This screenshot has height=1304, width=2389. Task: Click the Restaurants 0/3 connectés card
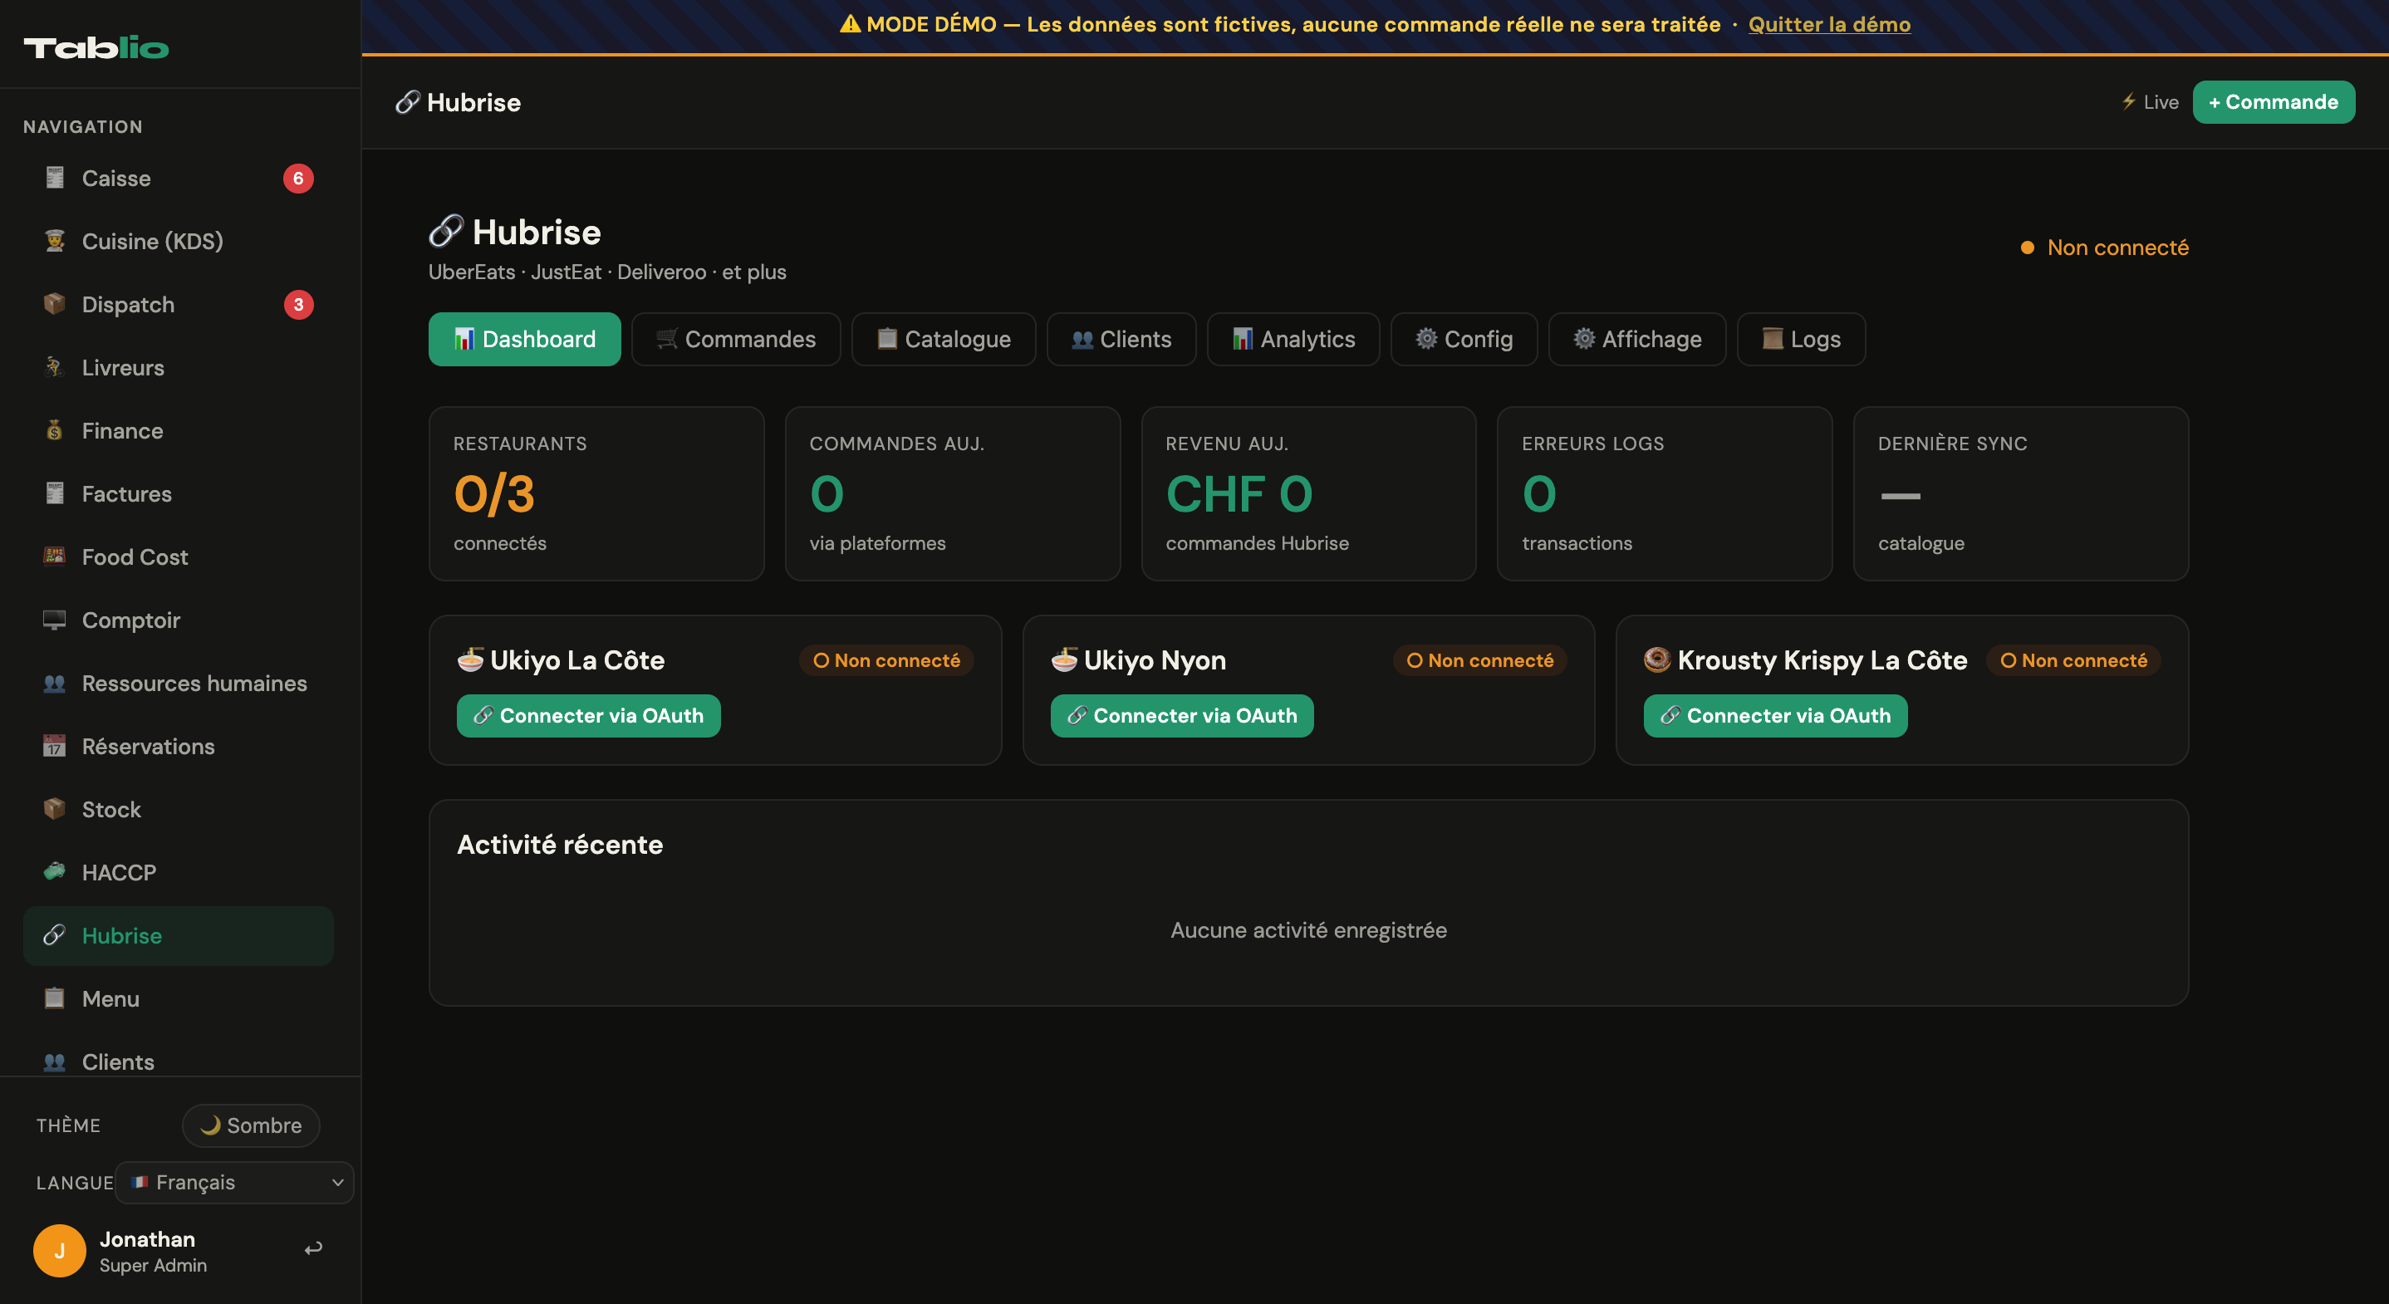pyautogui.click(x=596, y=493)
